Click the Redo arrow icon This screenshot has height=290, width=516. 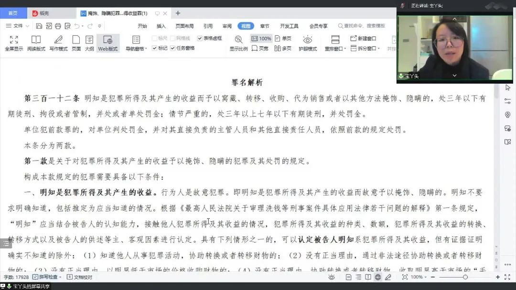click(90, 26)
